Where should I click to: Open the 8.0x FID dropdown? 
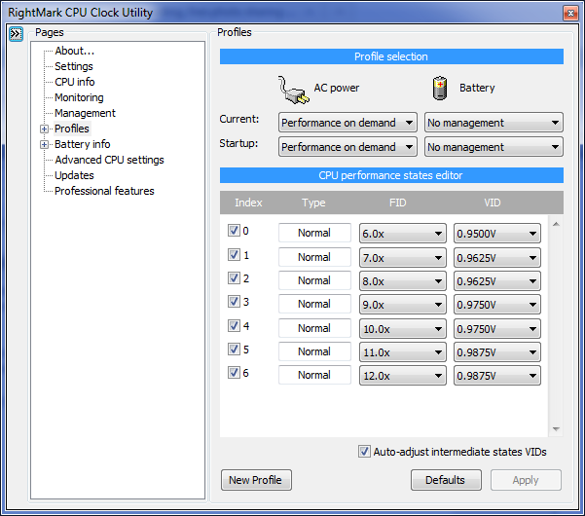coord(403,281)
